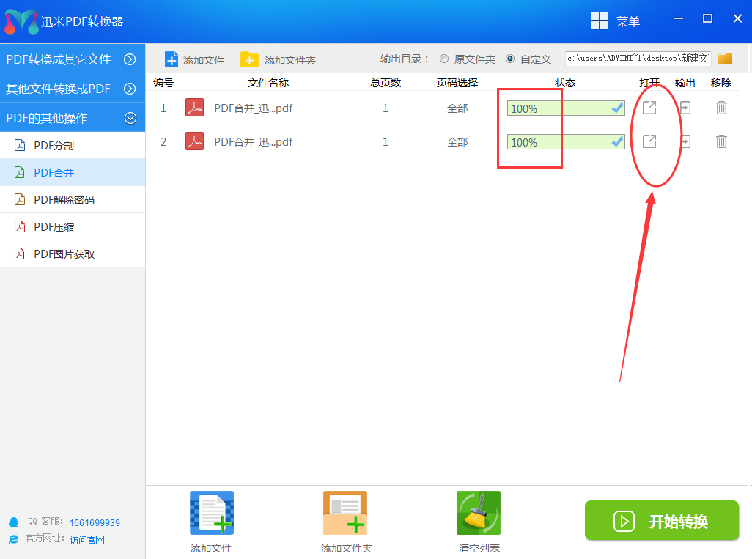
Task: Remove the second PDF with trash icon
Action: [721, 141]
